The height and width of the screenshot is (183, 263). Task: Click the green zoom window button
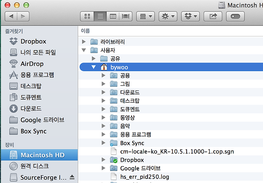[x=26, y=5]
